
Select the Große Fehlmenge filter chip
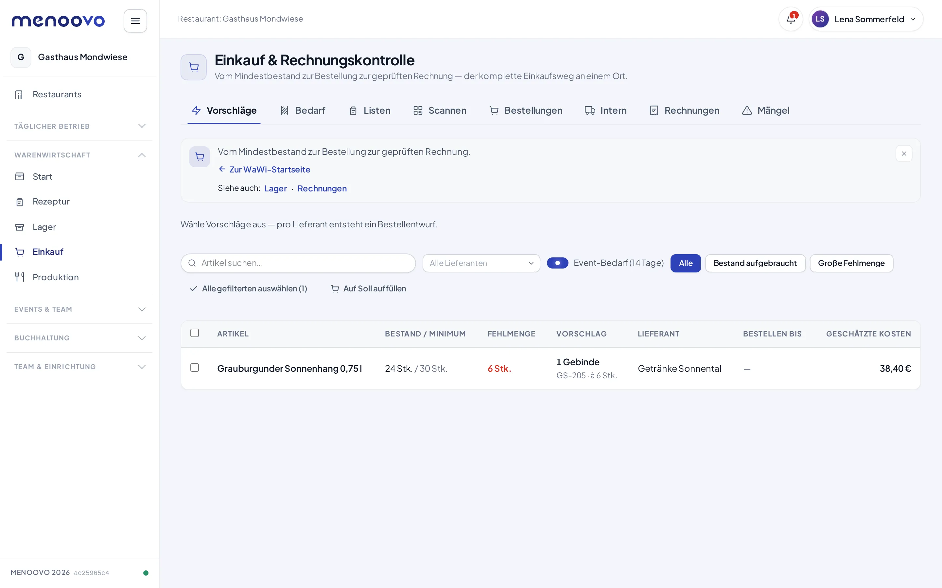[851, 263]
